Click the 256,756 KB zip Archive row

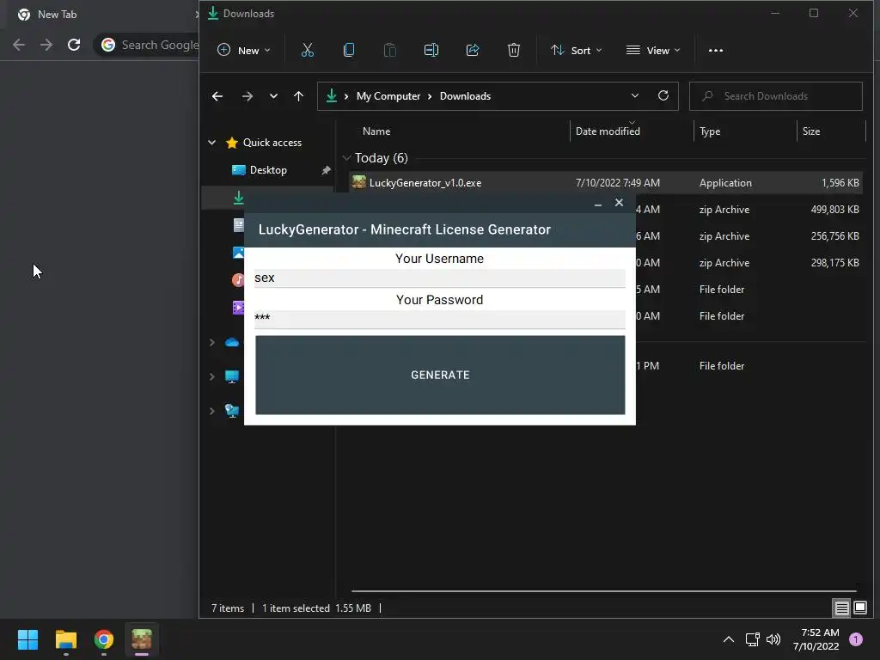point(749,236)
